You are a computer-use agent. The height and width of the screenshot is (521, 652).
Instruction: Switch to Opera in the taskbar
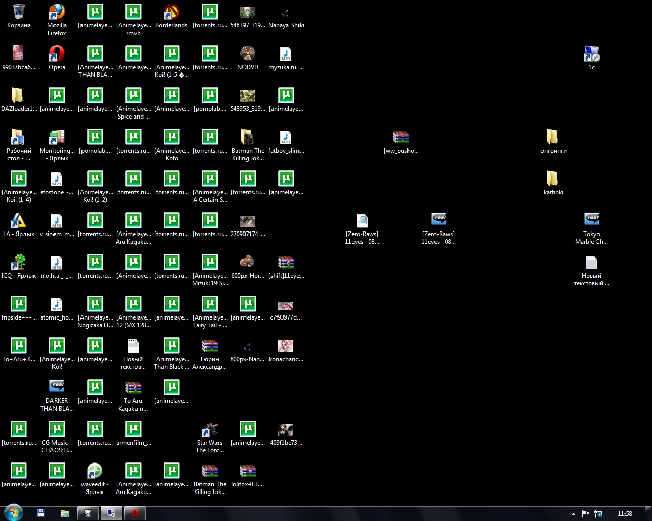[x=135, y=513]
